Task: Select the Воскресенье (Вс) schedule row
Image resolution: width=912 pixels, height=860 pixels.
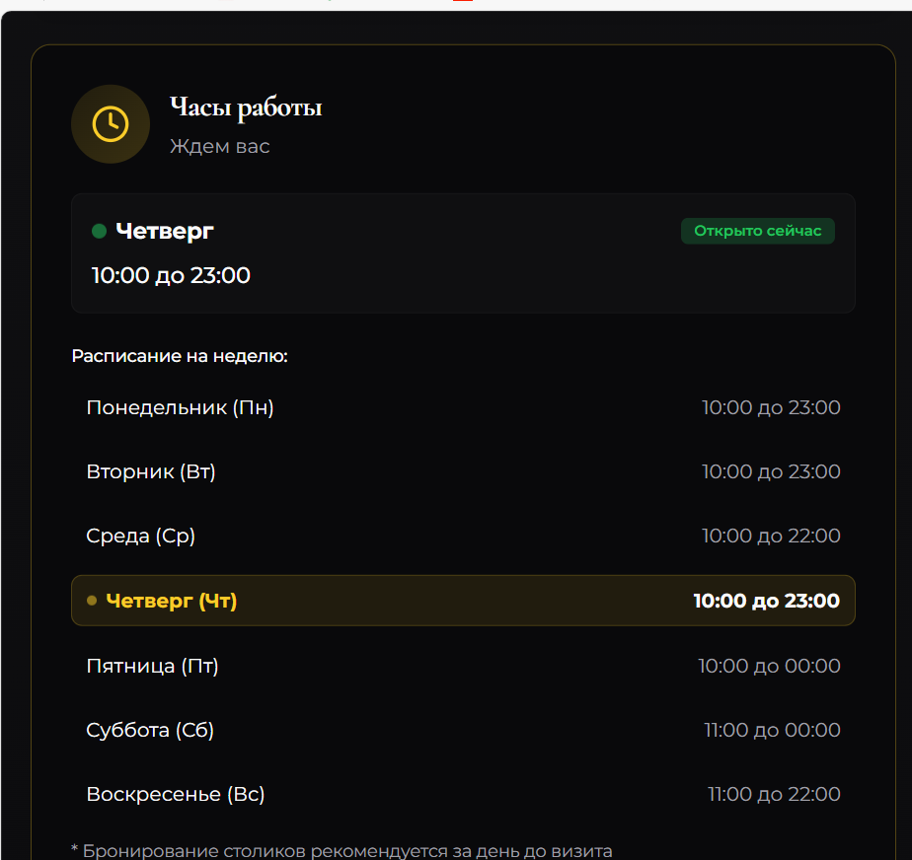Action: 462,793
